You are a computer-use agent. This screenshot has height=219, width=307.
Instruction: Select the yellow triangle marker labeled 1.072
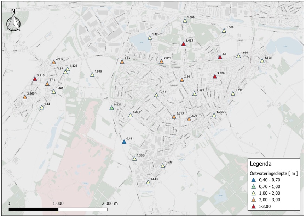[x=233, y=94]
